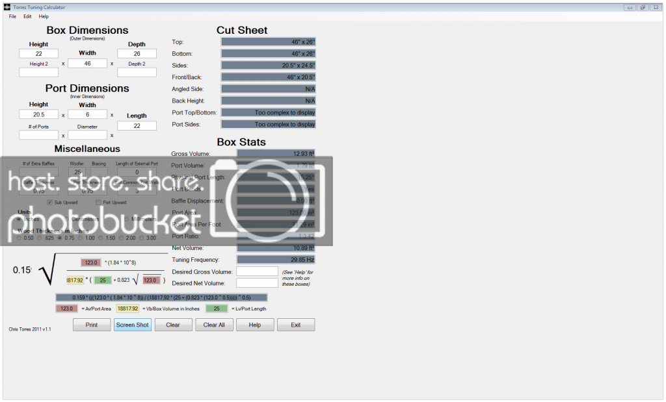Toggle the Sub Upward checkbox

pyautogui.click(x=49, y=202)
